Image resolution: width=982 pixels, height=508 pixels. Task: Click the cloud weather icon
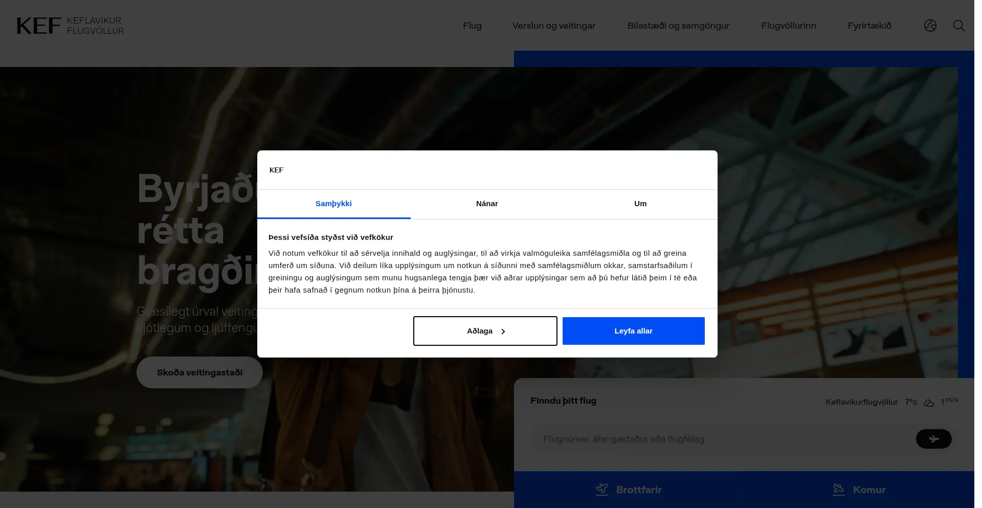tap(929, 403)
